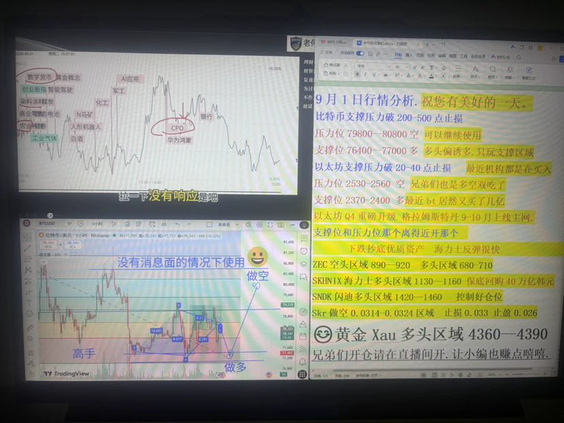Click the 79,278 price tag on axis
The width and height of the screenshot is (564, 423).
(287, 305)
